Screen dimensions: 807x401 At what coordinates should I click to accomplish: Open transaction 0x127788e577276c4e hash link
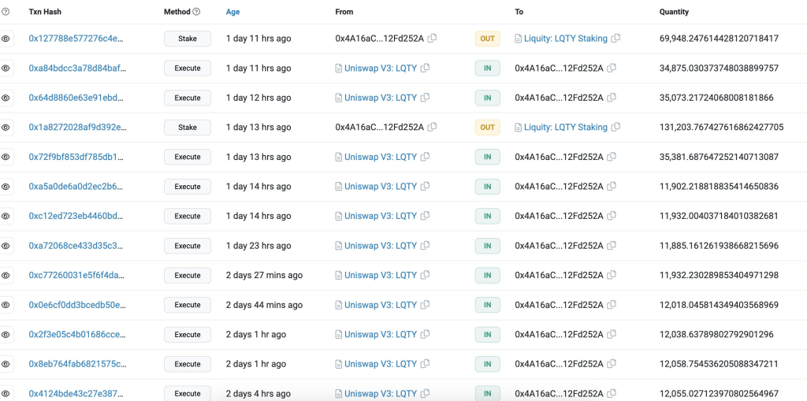[x=76, y=39]
